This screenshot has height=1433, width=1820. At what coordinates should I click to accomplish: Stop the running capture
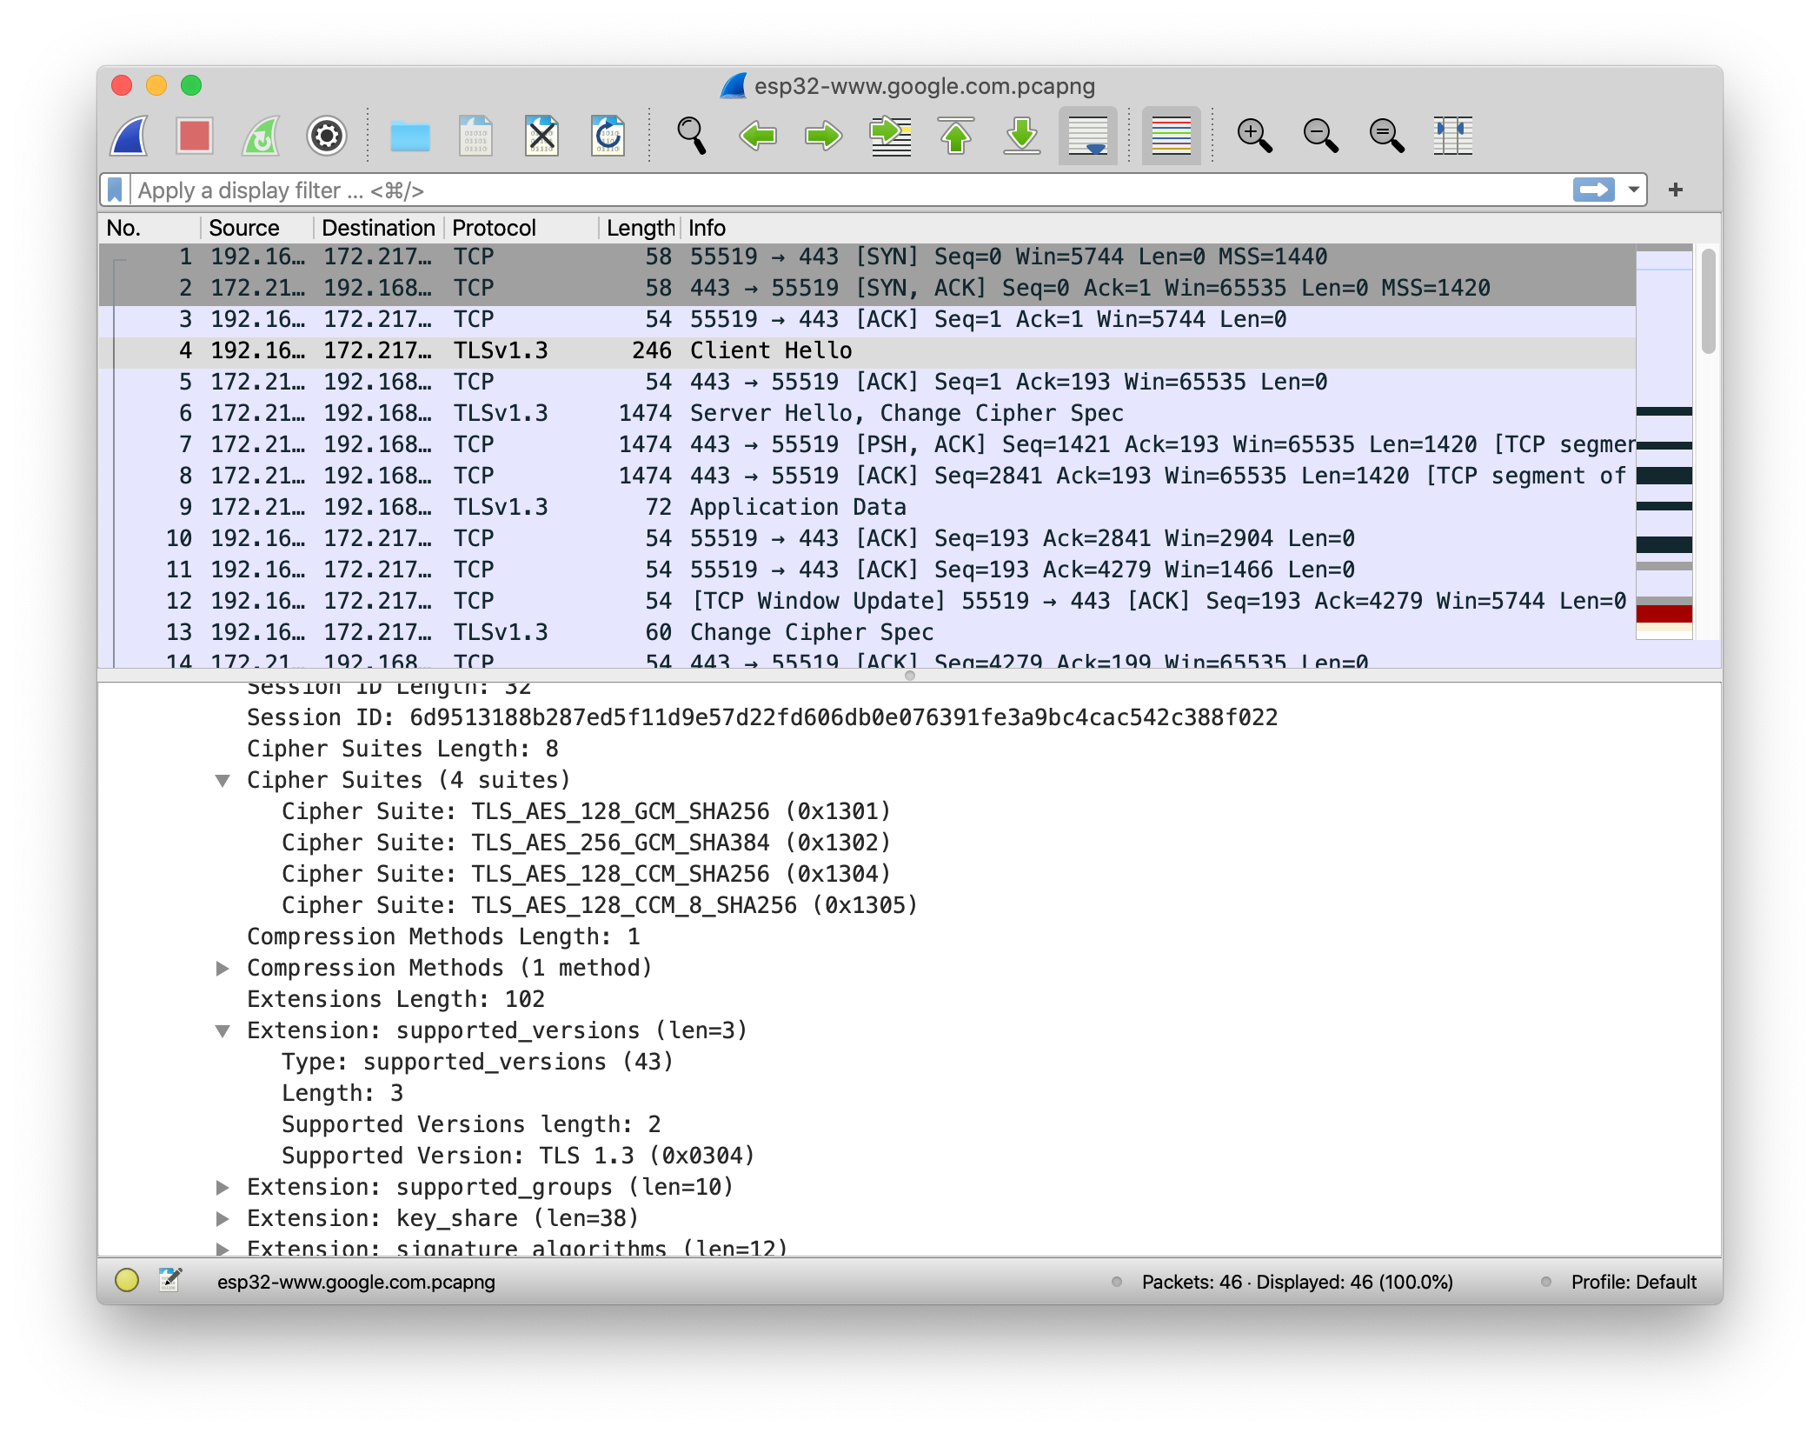(x=195, y=136)
